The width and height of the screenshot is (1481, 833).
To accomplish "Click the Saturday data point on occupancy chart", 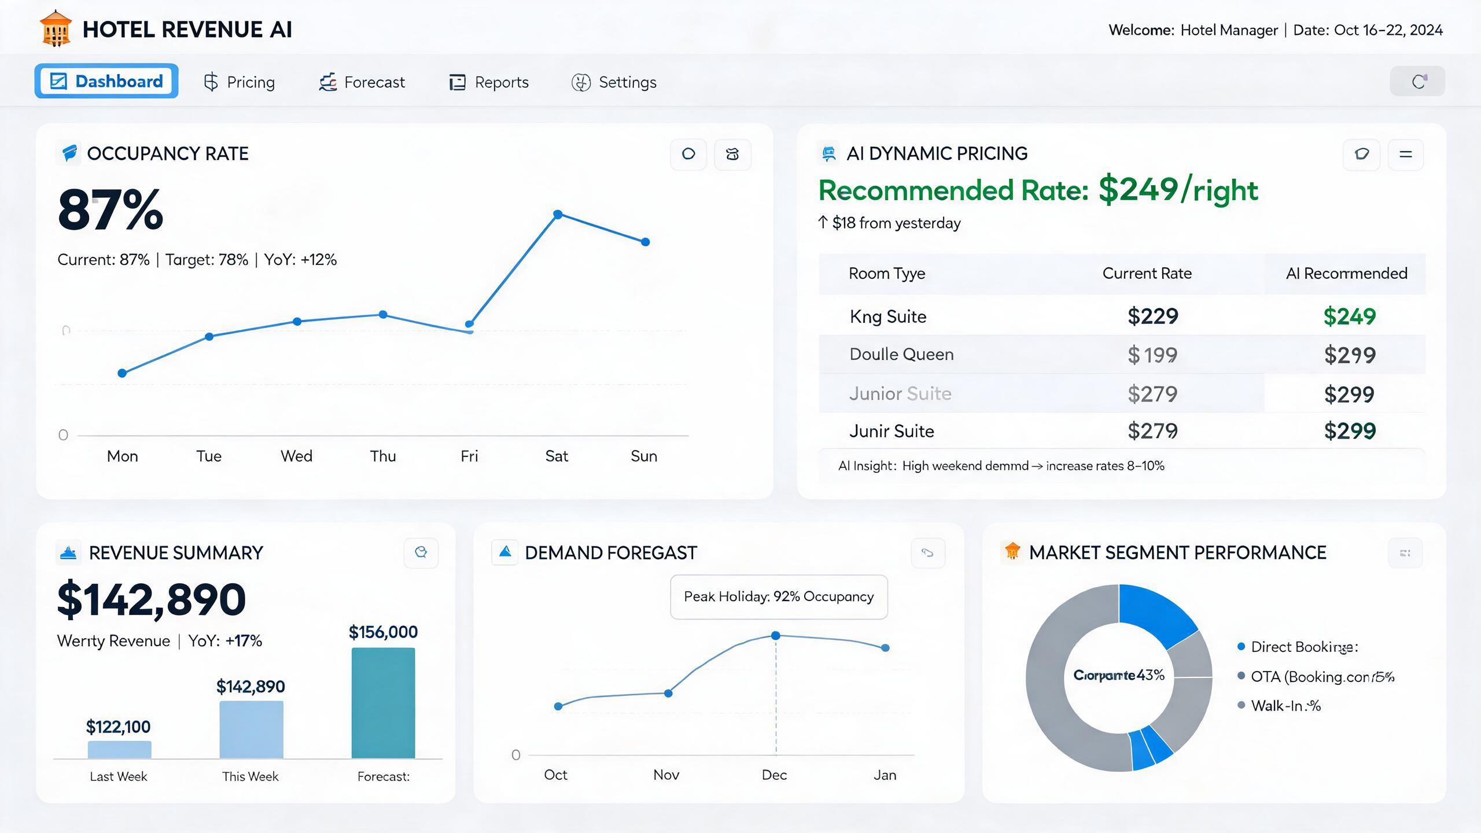I will click(558, 215).
